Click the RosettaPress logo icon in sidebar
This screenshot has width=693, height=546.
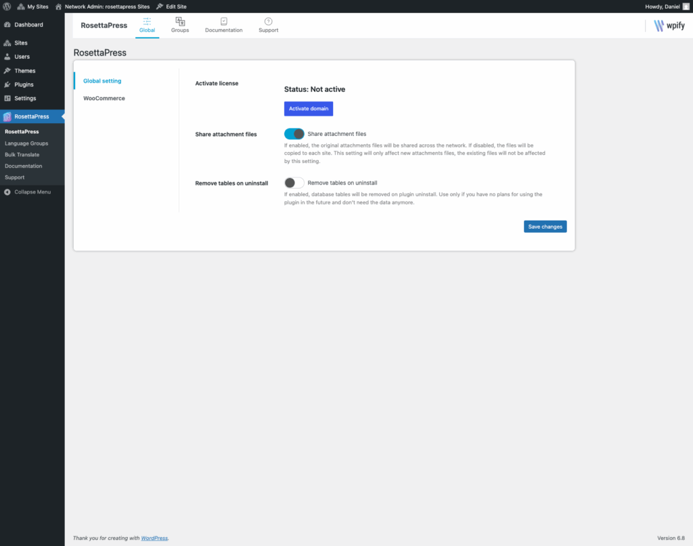[x=7, y=116]
